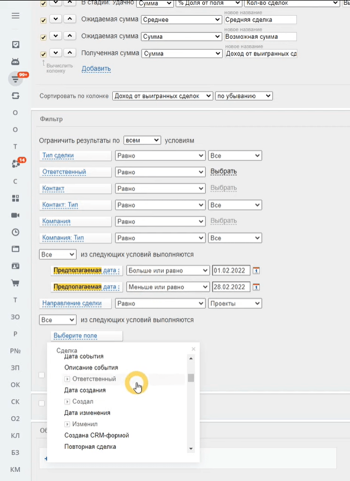Open the workgroups icon with 14 badge
350x481 pixels.
[x=16, y=164]
